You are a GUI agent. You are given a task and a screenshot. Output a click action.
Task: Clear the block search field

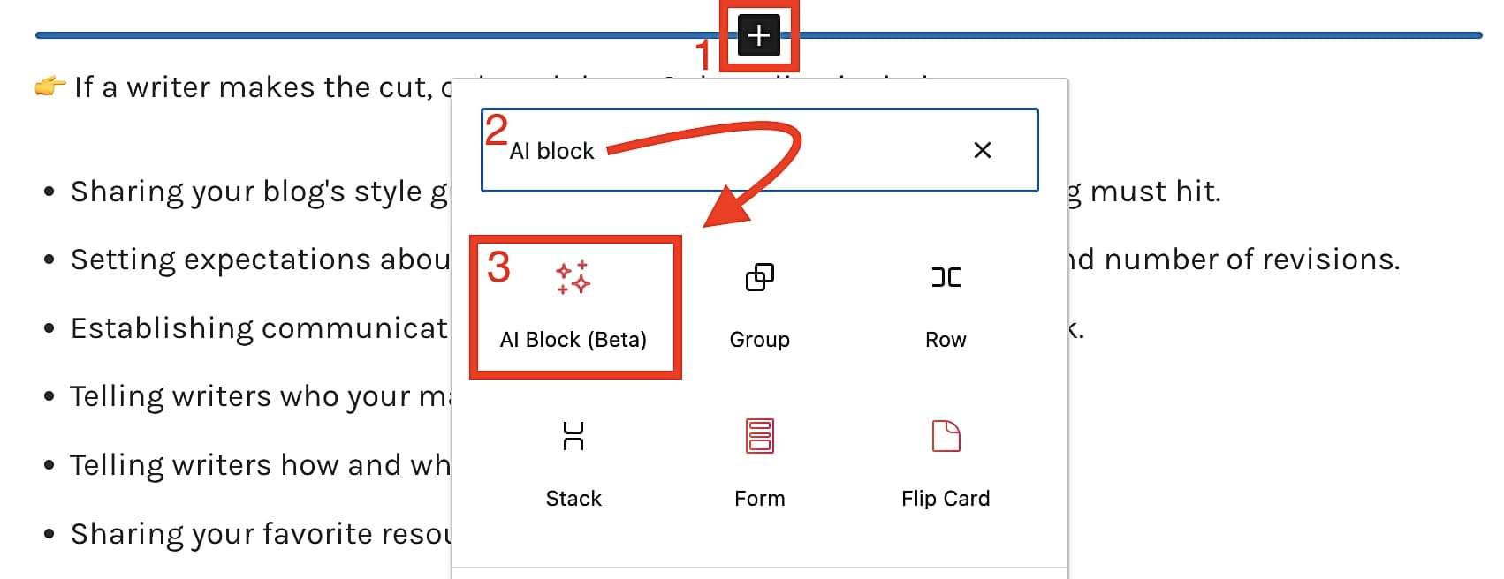point(983,150)
